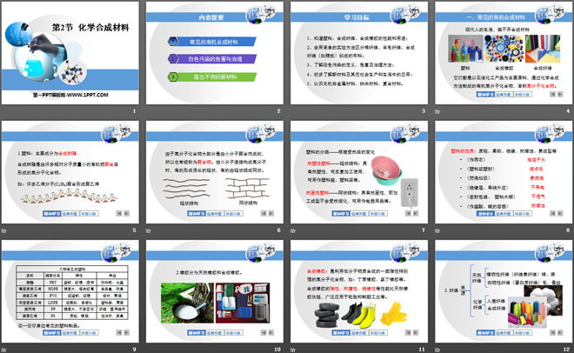Image resolution: width=574 pixels, height=353 pixels.
Task: Click slide number 8 label
Action: coord(568,230)
